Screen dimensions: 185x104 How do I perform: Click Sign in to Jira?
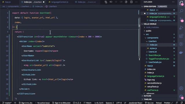point(25,103)
